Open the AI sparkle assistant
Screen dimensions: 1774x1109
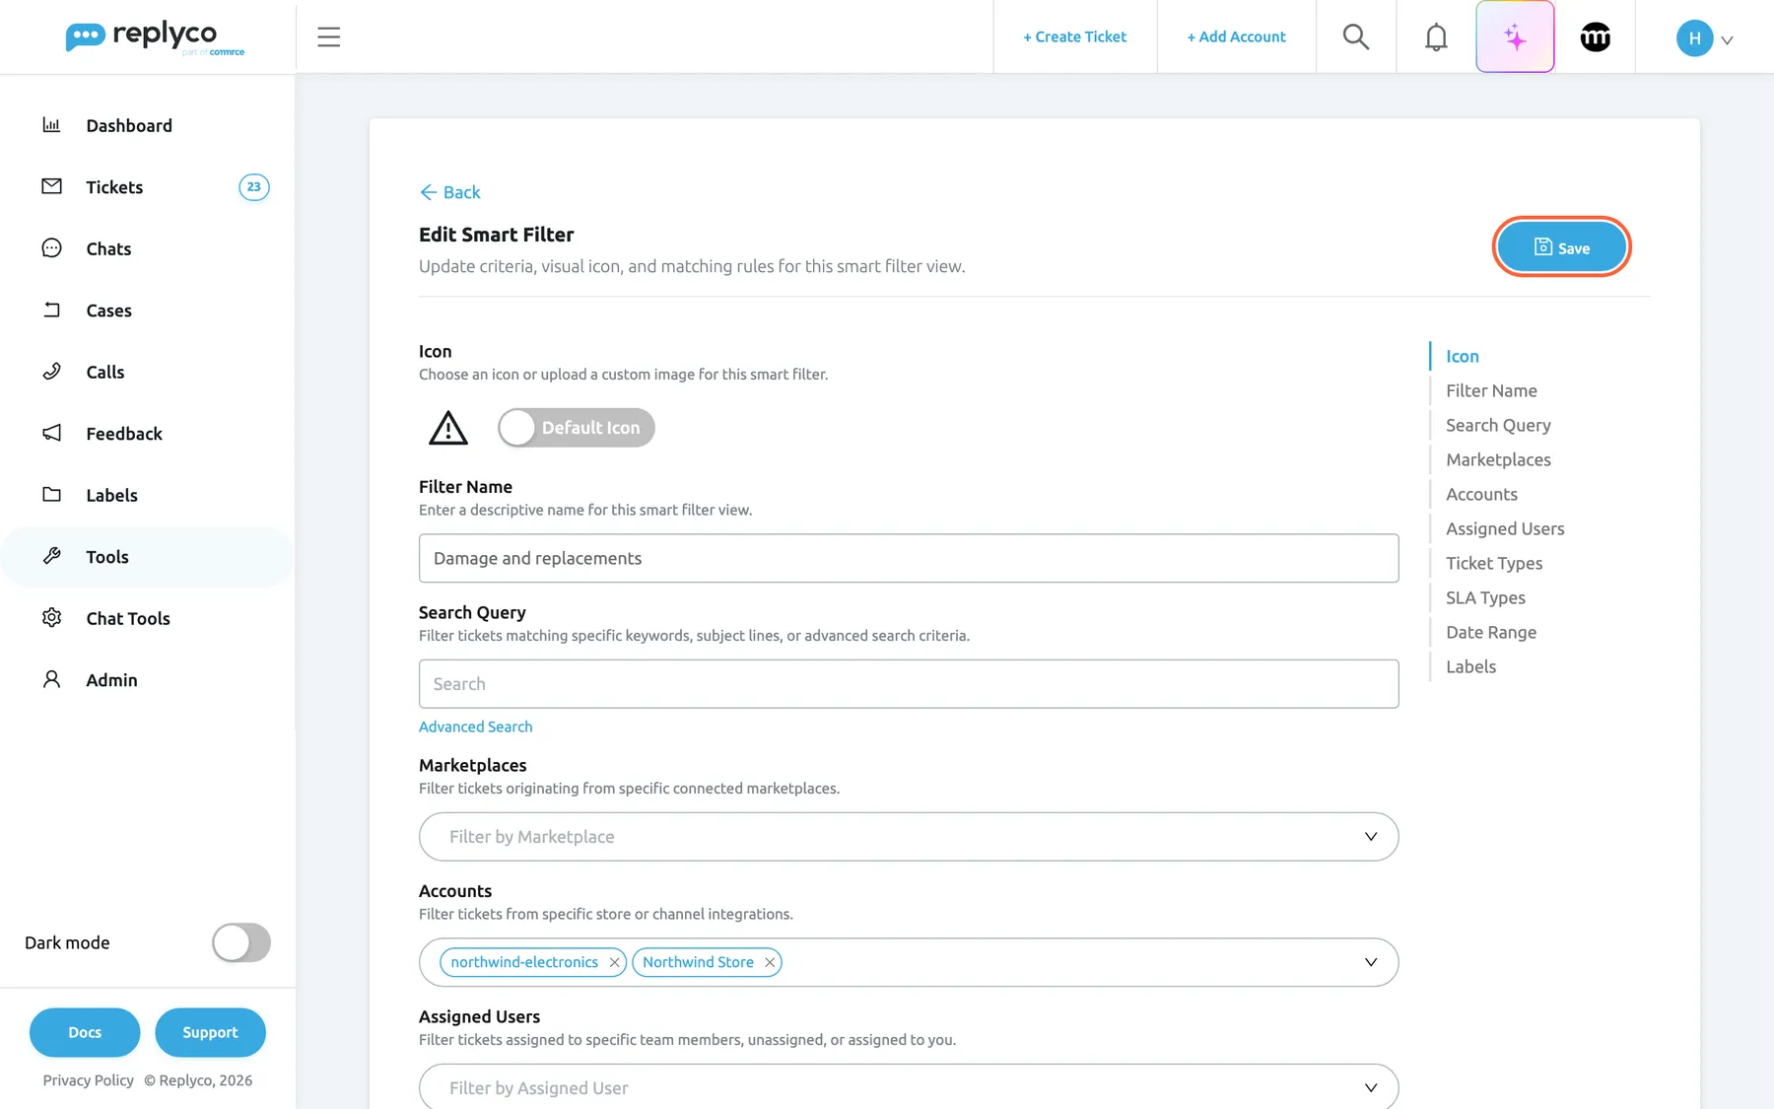(x=1515, y=37)
